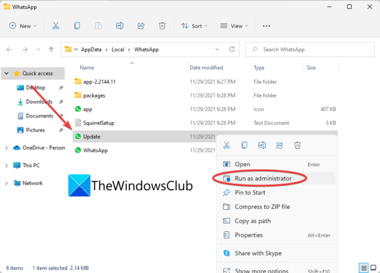Open Downloads in Quick access
This screenshot has width=380, height=273.
(x=39, y=101)
